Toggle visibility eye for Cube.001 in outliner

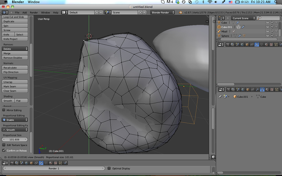pyautogui.click(x=268, y=27)
